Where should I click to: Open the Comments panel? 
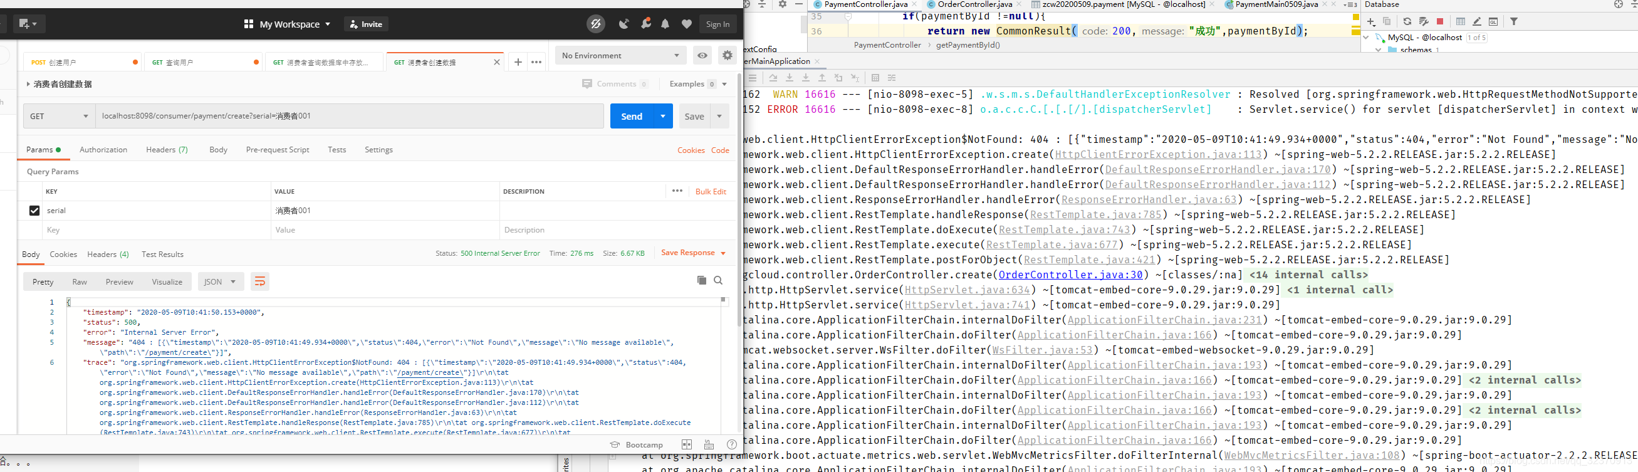click(x=615, y=84)
